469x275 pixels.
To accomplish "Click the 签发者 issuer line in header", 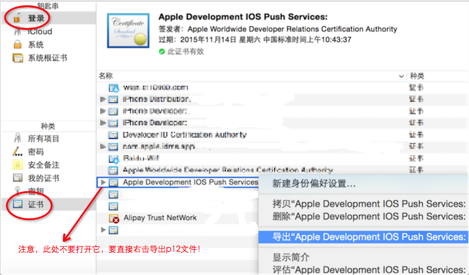I will click(x=278, y=29).
